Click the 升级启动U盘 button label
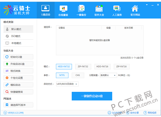The height and width of the screenshot is (117, 161). click(x=17, y=64)
